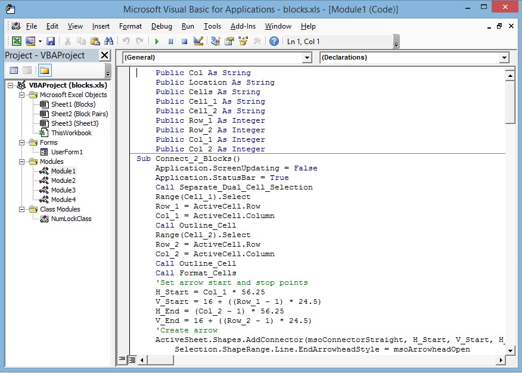Collapse the Class Modules folder
This screenshot has width=522, height=373.
click(21, 210)
